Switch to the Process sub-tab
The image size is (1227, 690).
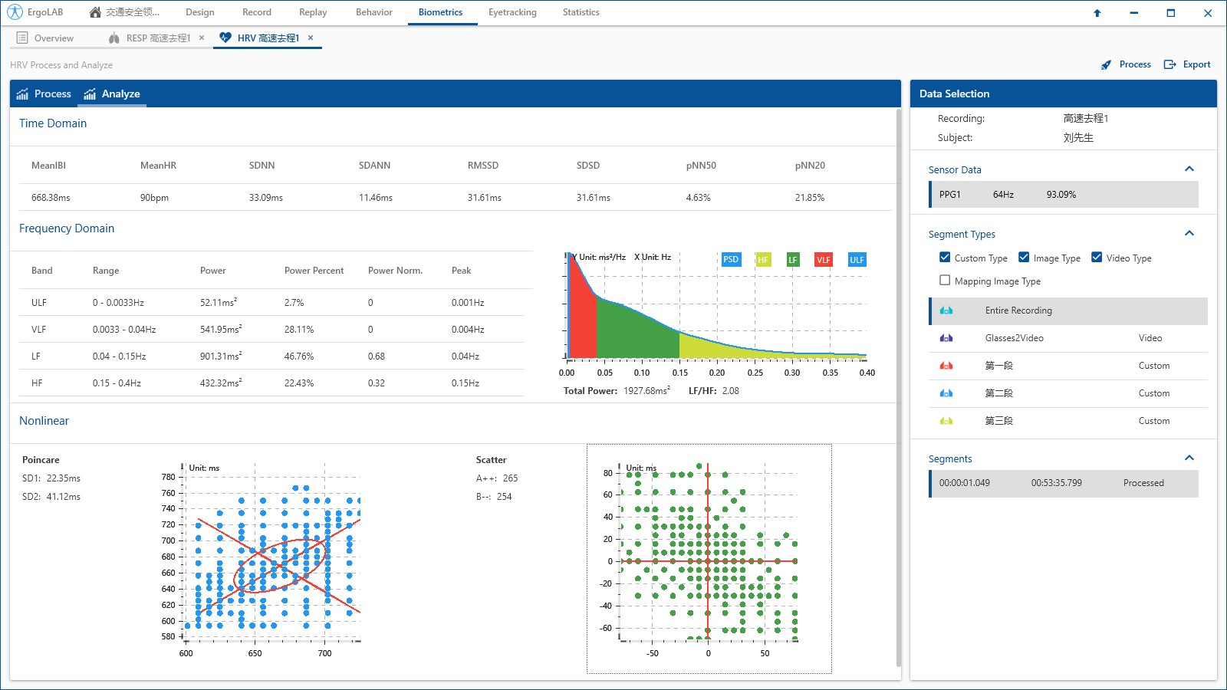44,94
